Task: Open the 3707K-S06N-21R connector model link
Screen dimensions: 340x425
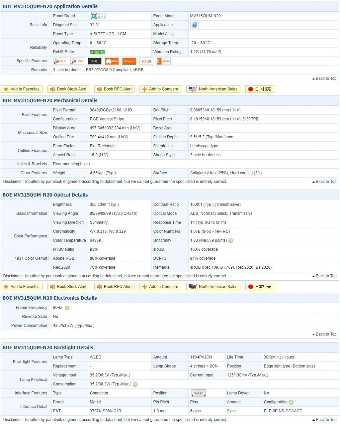Action: pyautogui.click(x=106, y=411)
